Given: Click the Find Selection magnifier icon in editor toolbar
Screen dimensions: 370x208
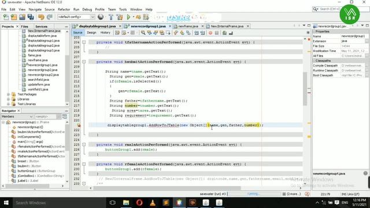Looking at the screenshot, I should click(x=143, y=33).
